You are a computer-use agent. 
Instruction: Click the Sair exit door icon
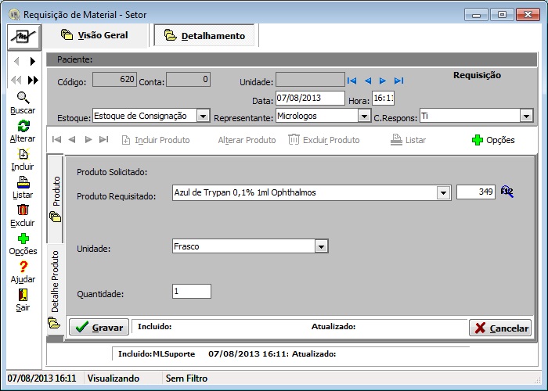[23, 295]
